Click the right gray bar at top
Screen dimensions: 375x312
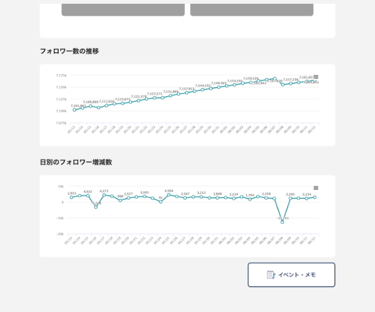252,9
